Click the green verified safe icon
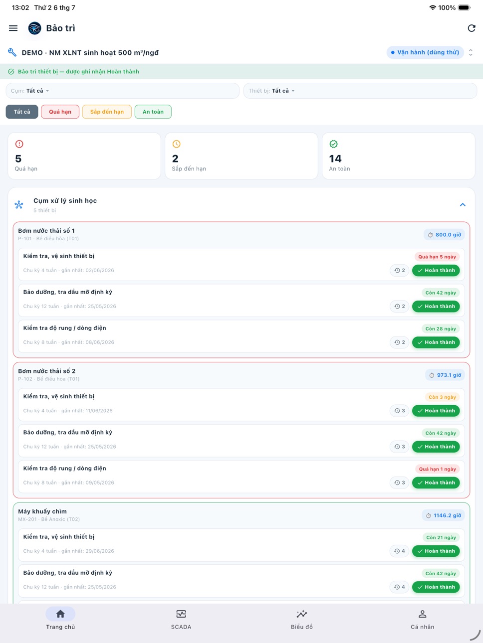This screenshot has width=483, height=643. click(334, 144)
